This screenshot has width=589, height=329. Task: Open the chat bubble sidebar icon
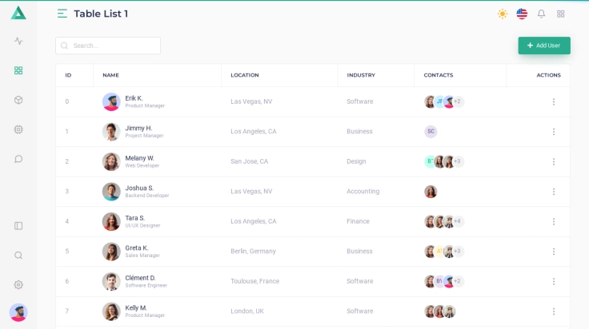coord(18,159)
